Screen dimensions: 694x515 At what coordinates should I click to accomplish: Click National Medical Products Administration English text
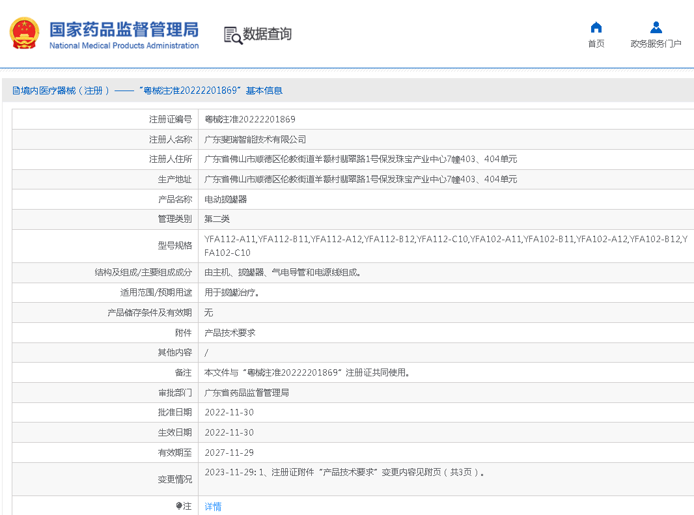click(124, 46)
